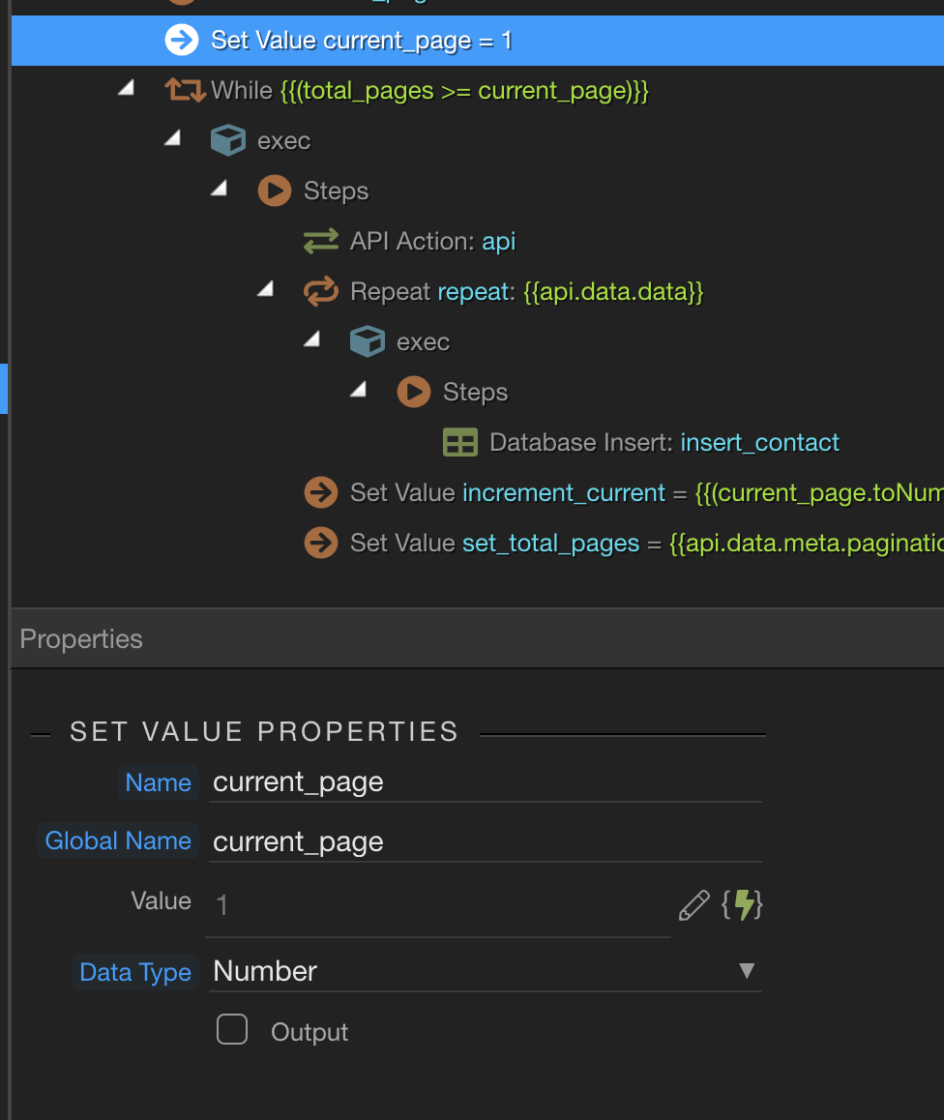The height and width of the screenshot is (1120, 944).
Task: Click the Properties panel header
Action: coord(81,639)
